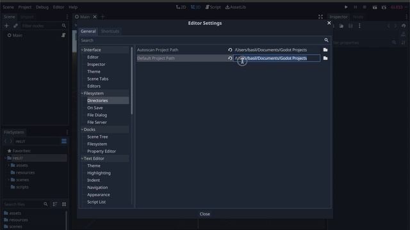Switch to 3D workspace
Viewport: 410px width, 230px height.
[x=195, y=7]
